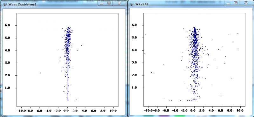This screenshot has width=254, height=117.
Task: Click the Ws vs DoubleFree1 title text
Action: tap(22, 4)
